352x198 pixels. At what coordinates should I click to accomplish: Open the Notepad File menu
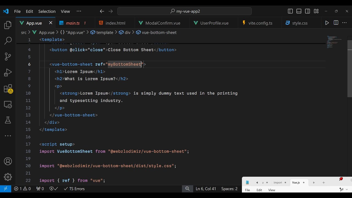(x=248, y=190)
